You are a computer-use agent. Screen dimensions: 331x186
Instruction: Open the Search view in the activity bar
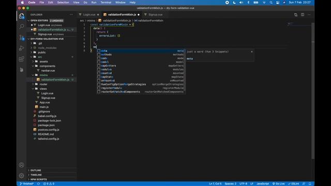tap(21, 26)
